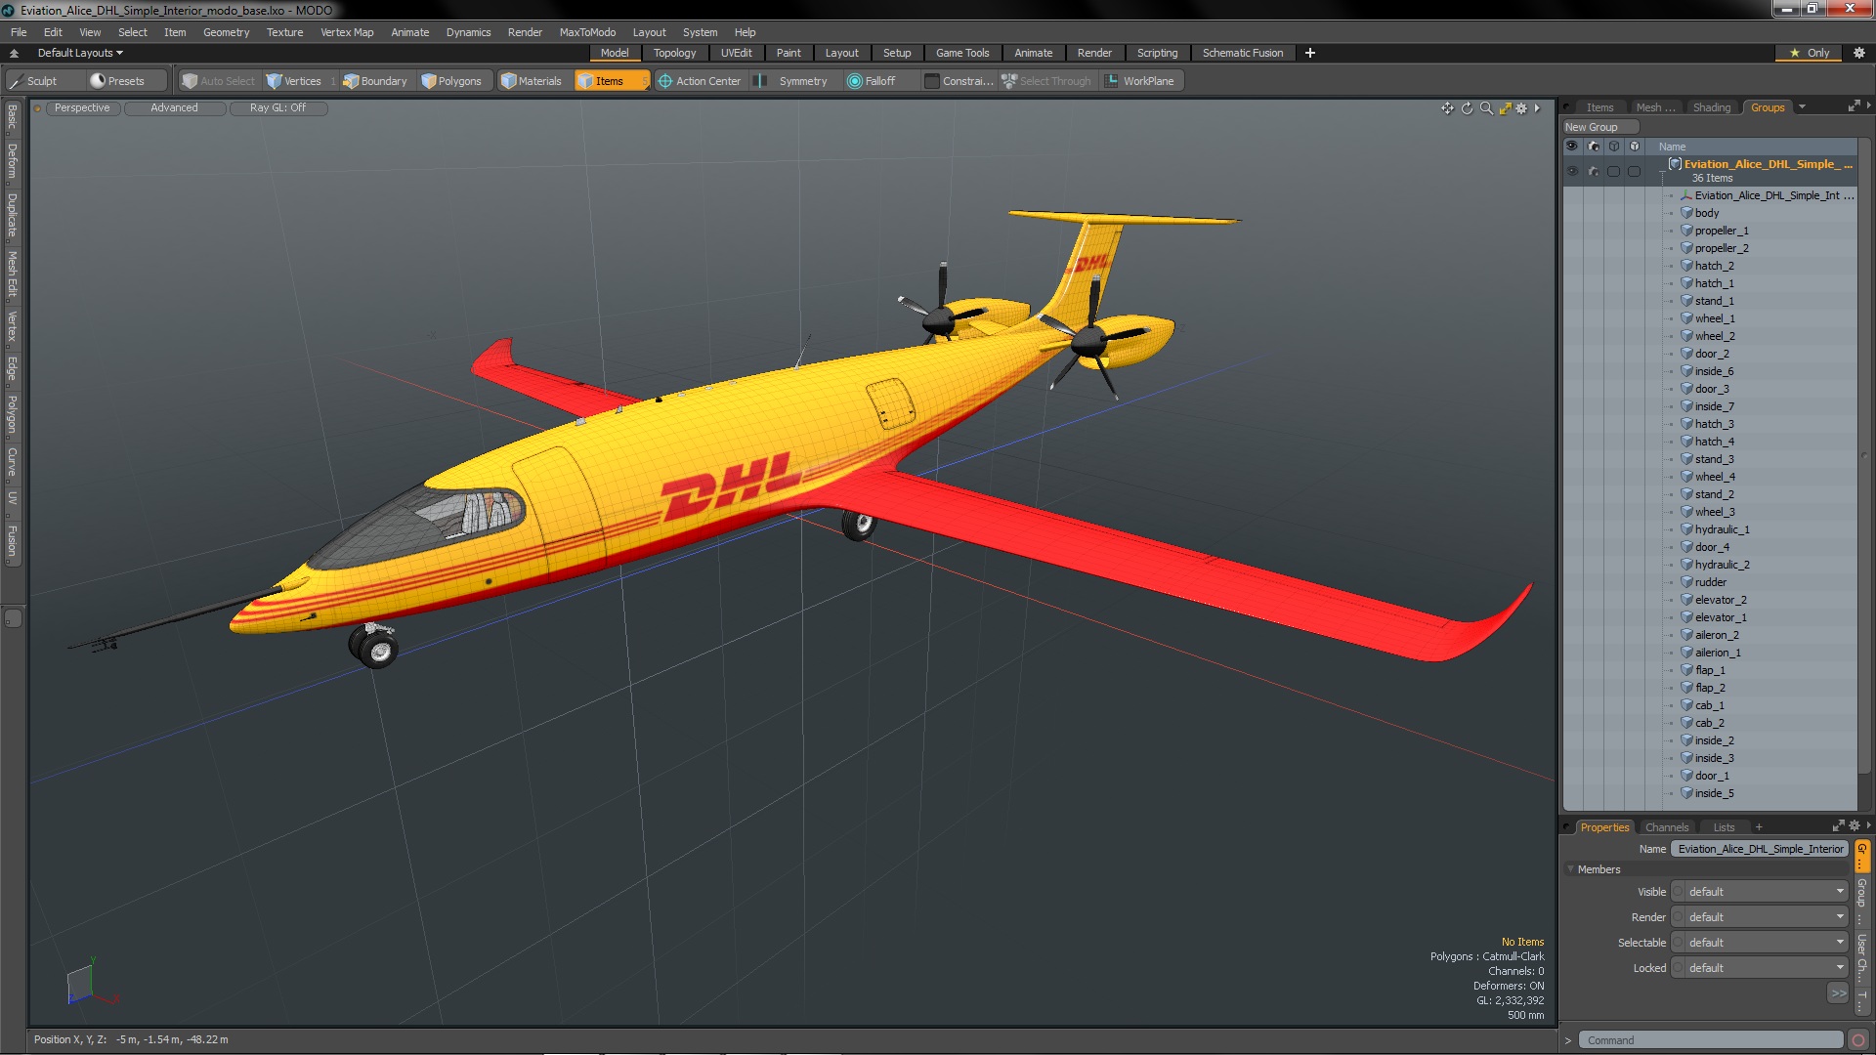
Task: Switch to Vertices selection mode
Action: coord(294,81)
